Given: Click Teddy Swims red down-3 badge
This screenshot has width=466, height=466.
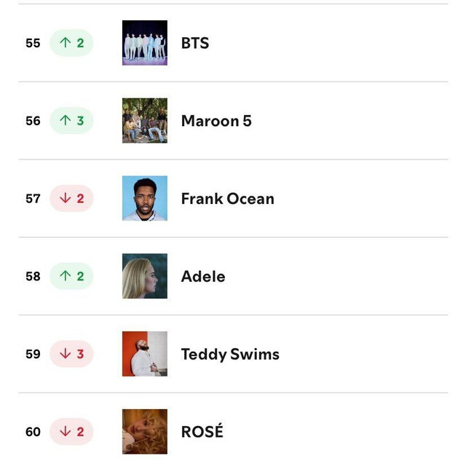Looking at the screenshot, I should click(71, 354).
